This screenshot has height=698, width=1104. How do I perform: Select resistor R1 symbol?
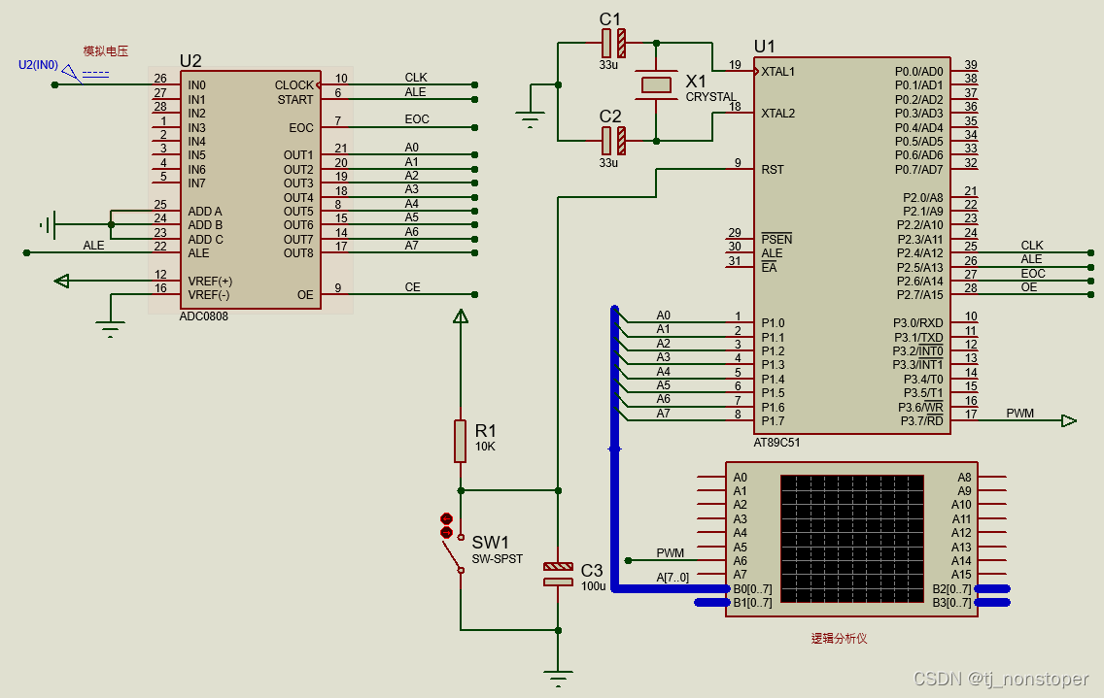point(460,441)
